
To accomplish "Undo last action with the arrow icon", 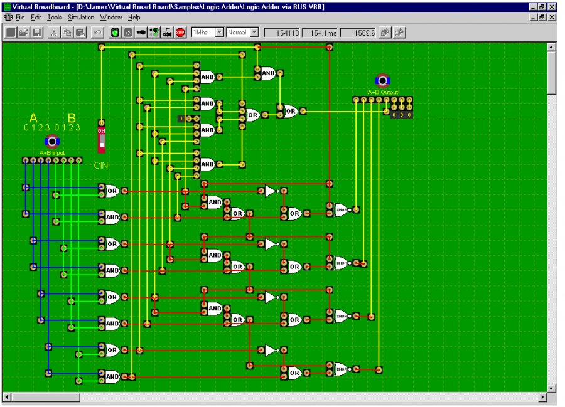I will (x=97, y=33).
